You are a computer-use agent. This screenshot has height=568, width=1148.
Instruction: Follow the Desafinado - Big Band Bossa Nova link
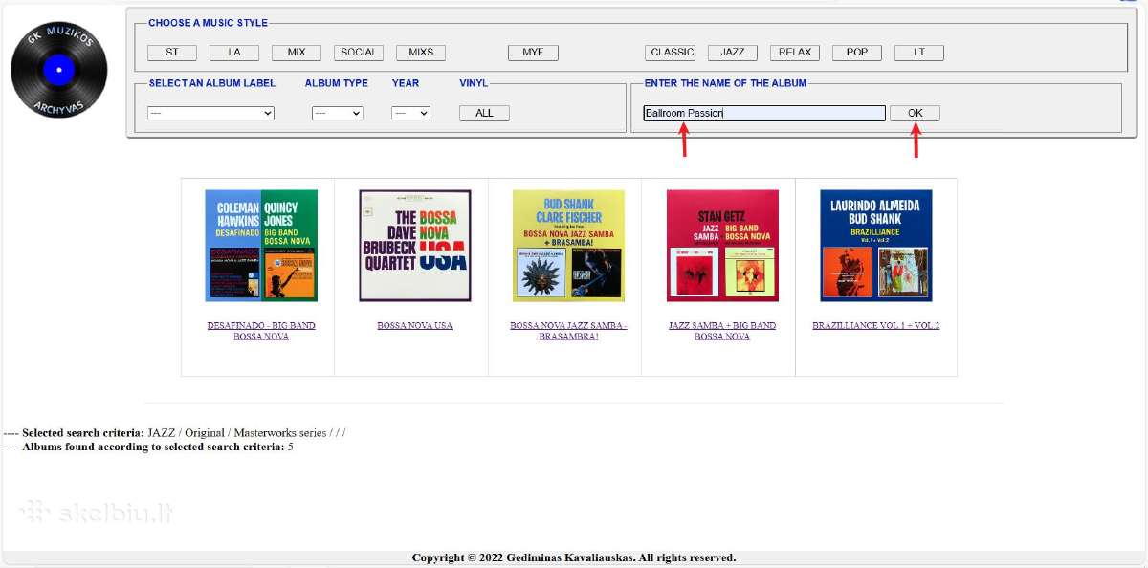(261, 331)
